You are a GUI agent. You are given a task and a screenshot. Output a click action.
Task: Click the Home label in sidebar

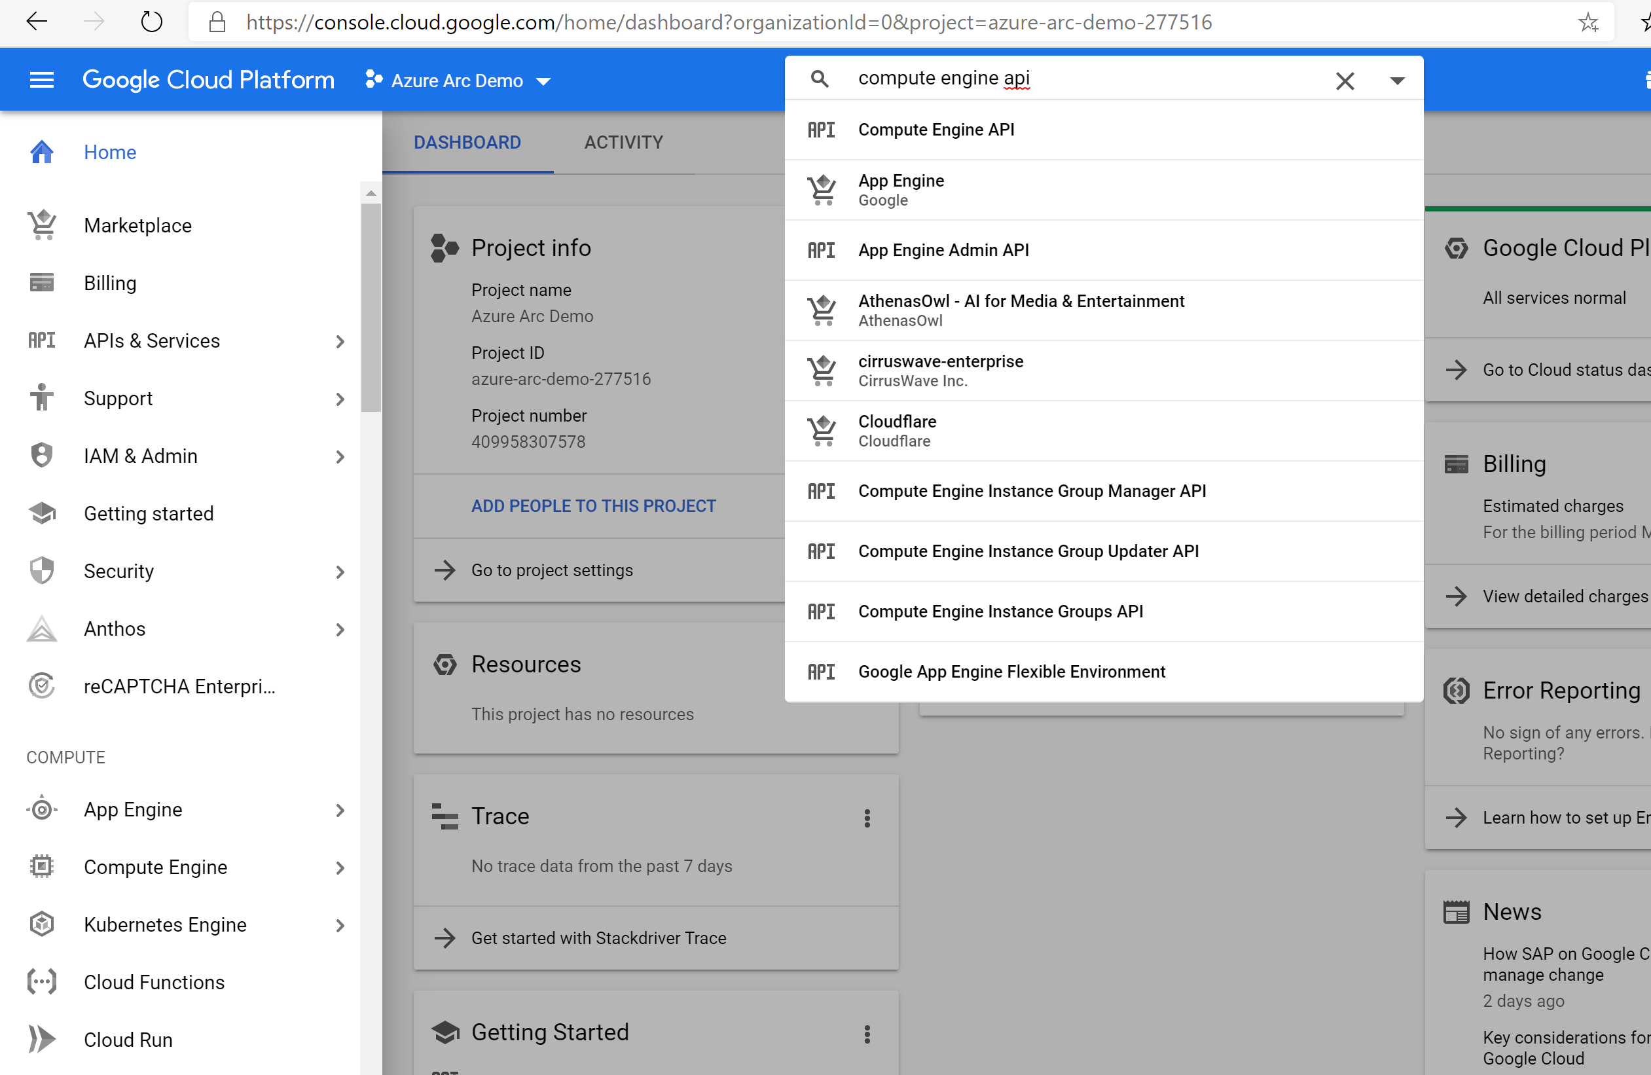click(x=109, y=152)
